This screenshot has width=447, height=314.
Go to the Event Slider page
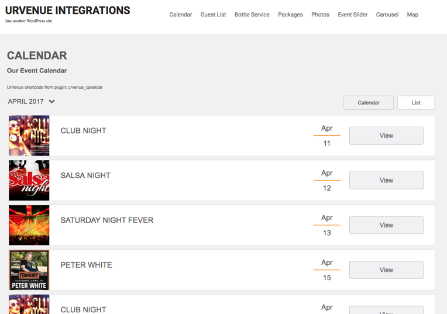point(352,15)
